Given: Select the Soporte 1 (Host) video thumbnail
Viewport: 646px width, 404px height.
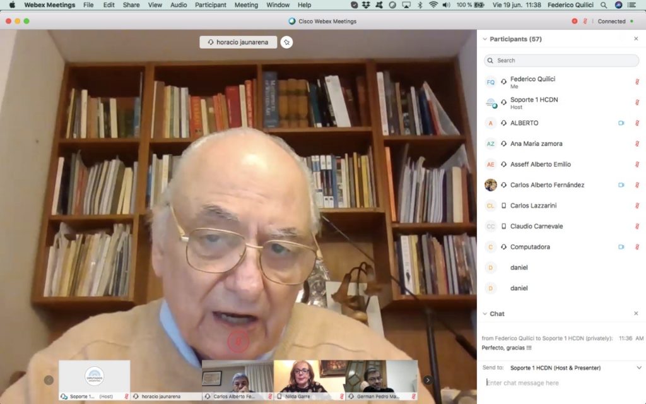Looking at the screenshot, I should click(x=95, y=379).
